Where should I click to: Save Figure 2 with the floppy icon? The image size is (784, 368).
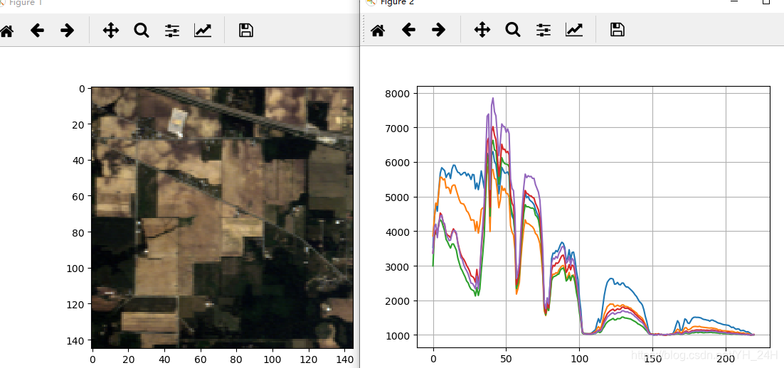[617, 30]
